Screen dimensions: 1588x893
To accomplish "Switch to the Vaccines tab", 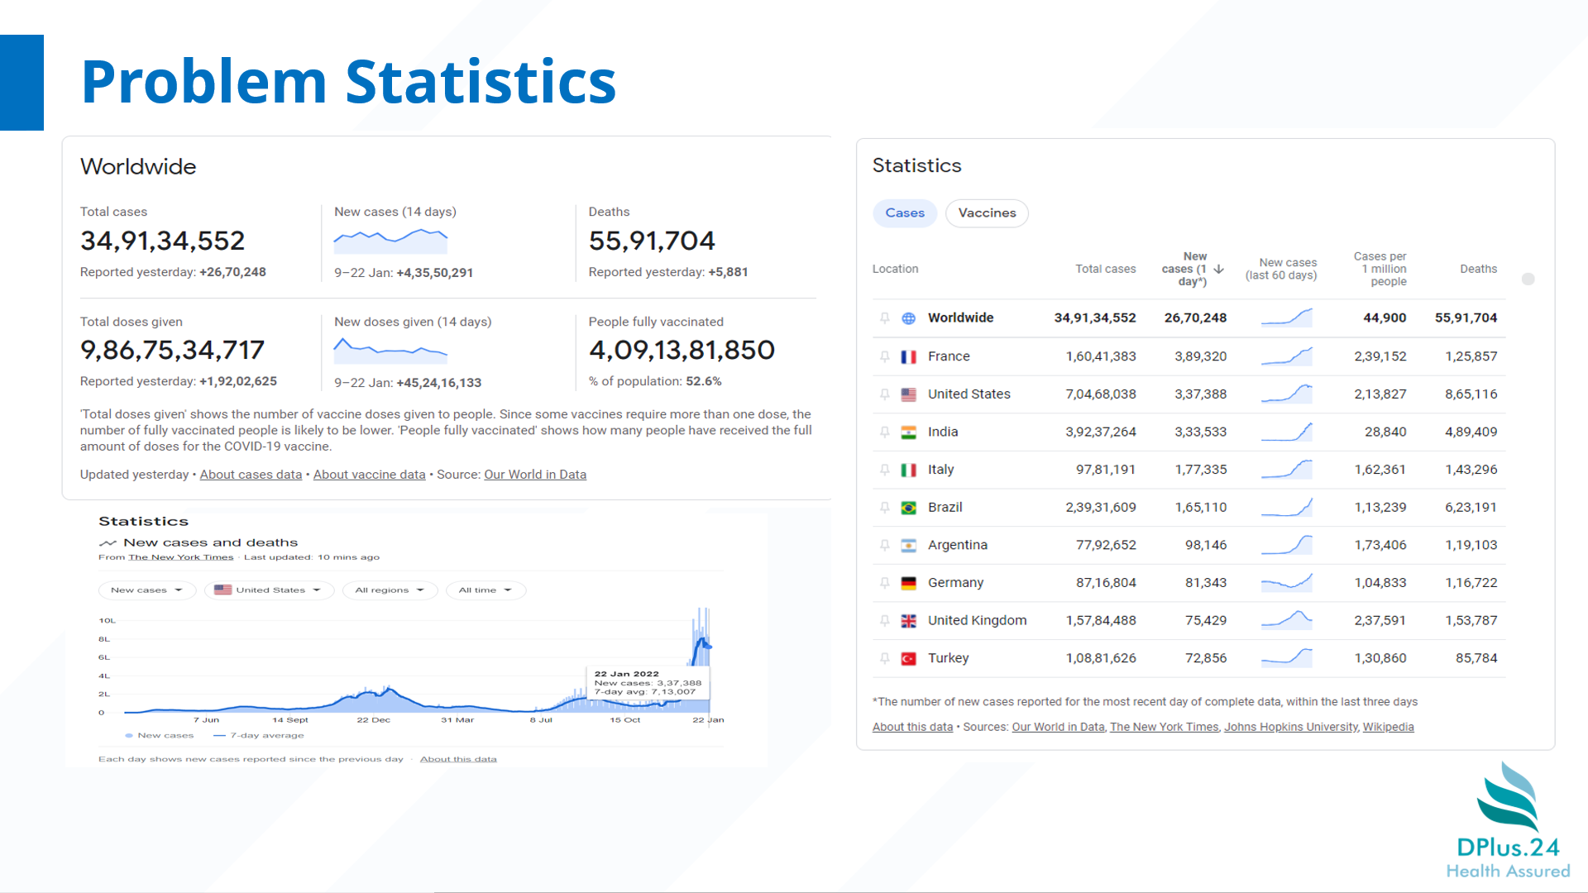I will click(x=987, y=213).
